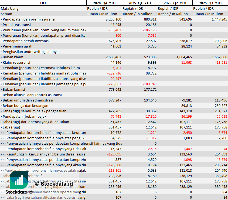Viewport: 228px width, 200px height.
Task: Click value 250,327 in Beban bunga row
Action: coord(221,106)
